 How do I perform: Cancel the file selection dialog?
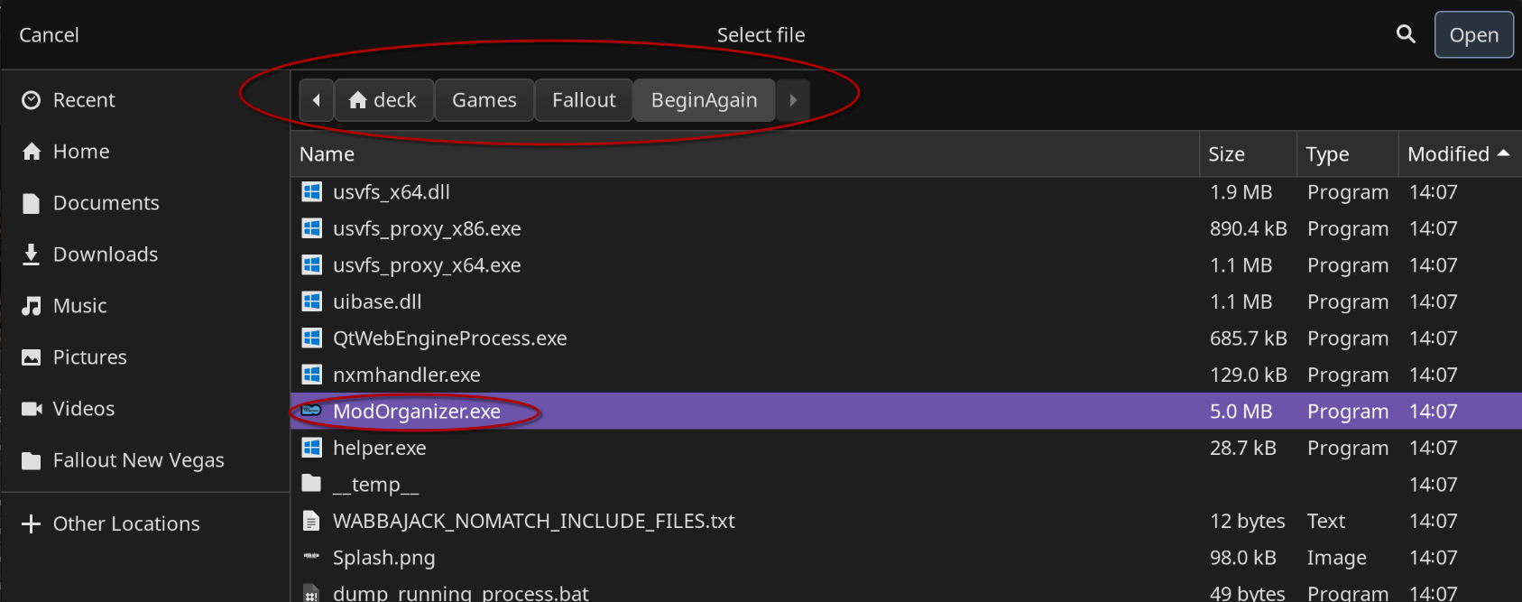point(50,35)
